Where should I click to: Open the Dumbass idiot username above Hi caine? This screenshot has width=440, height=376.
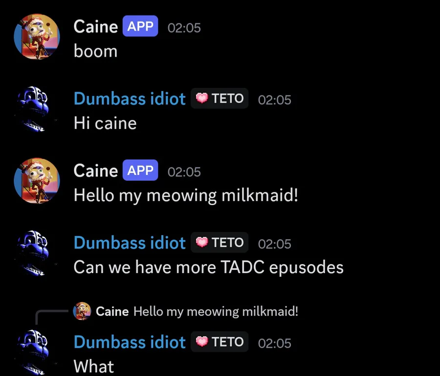[130, 99]
